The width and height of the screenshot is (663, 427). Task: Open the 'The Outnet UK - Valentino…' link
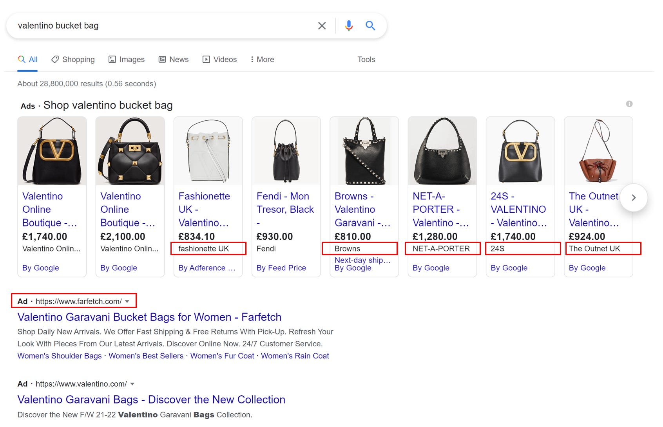594,209
